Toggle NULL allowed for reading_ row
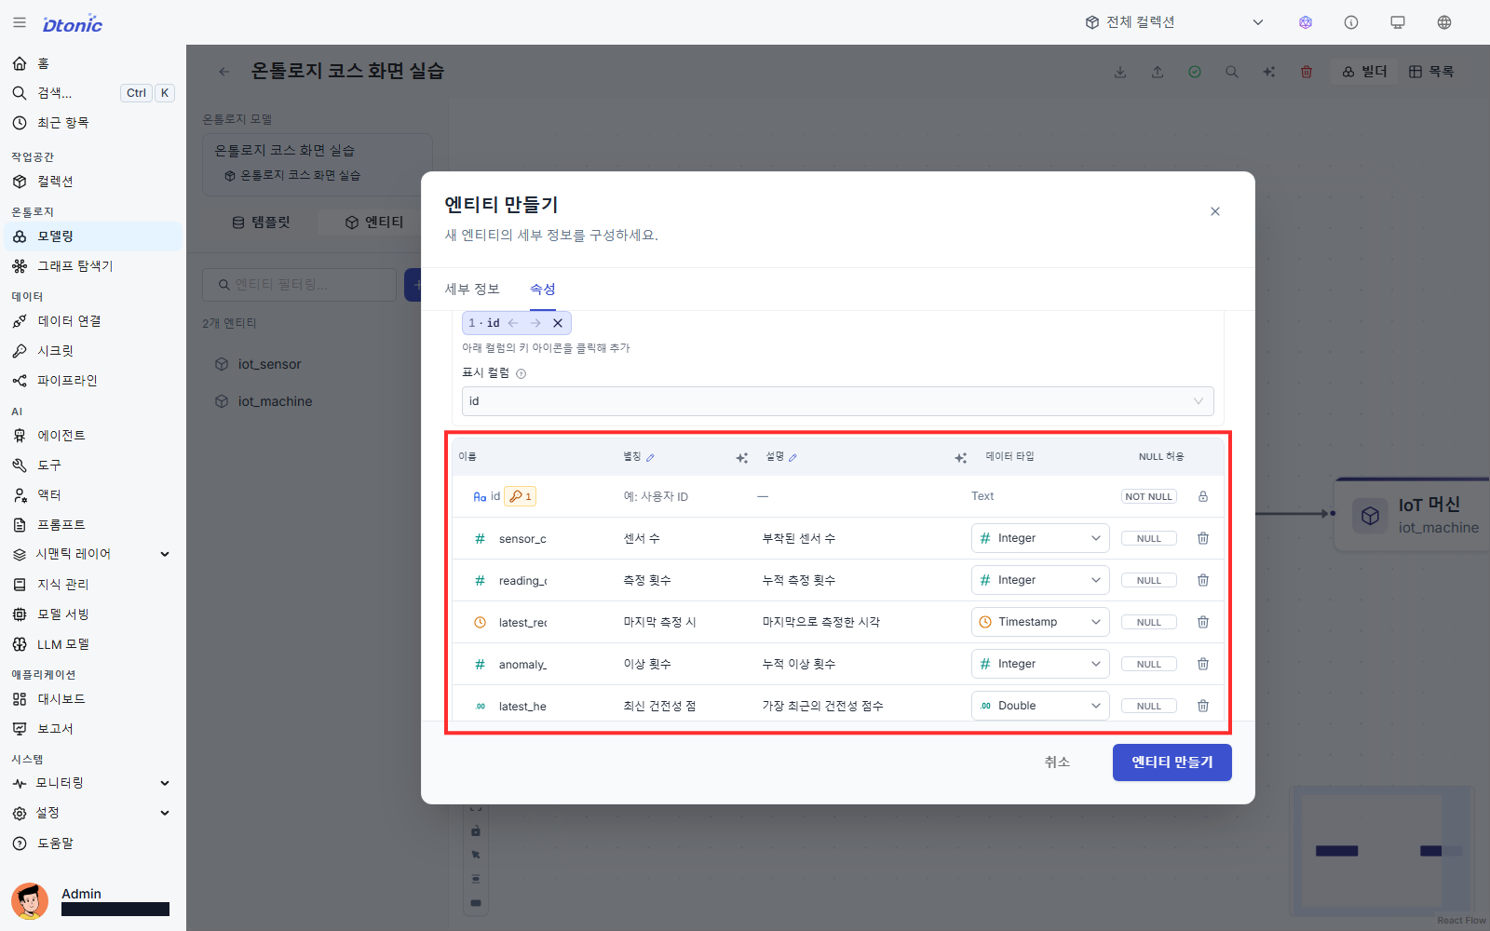The height and width of the screenshot is (931, 1490). [1149, 580]
